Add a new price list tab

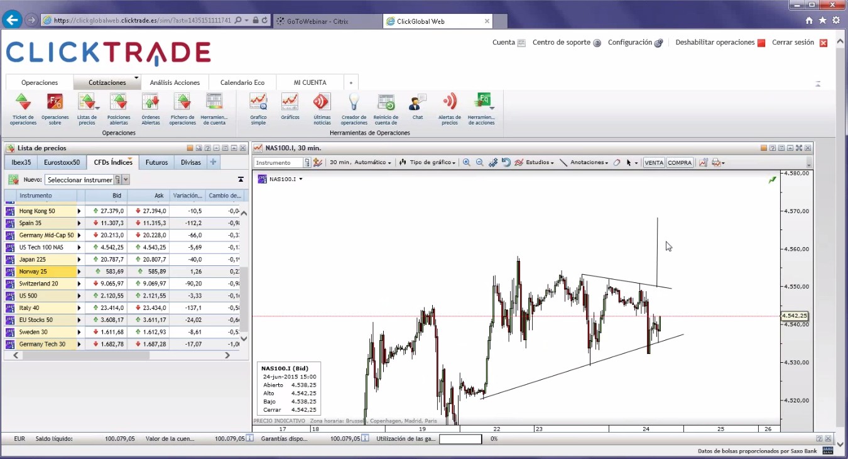point(214,162)
